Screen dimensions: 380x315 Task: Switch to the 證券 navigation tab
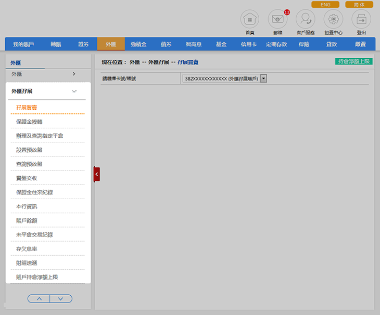pyautogui.click(x=83, y=44)
